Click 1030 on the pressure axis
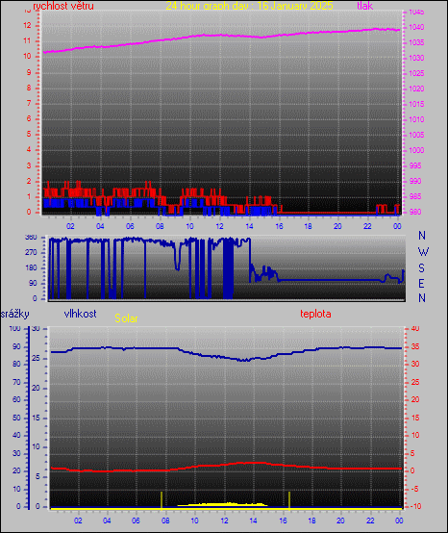Viewport: 448px width, 533px height. [x=416, y=58]
